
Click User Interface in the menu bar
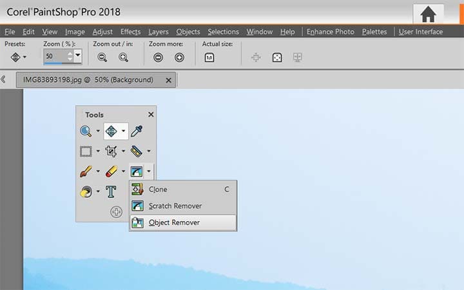pyautogui.click(x=420, y=32)
